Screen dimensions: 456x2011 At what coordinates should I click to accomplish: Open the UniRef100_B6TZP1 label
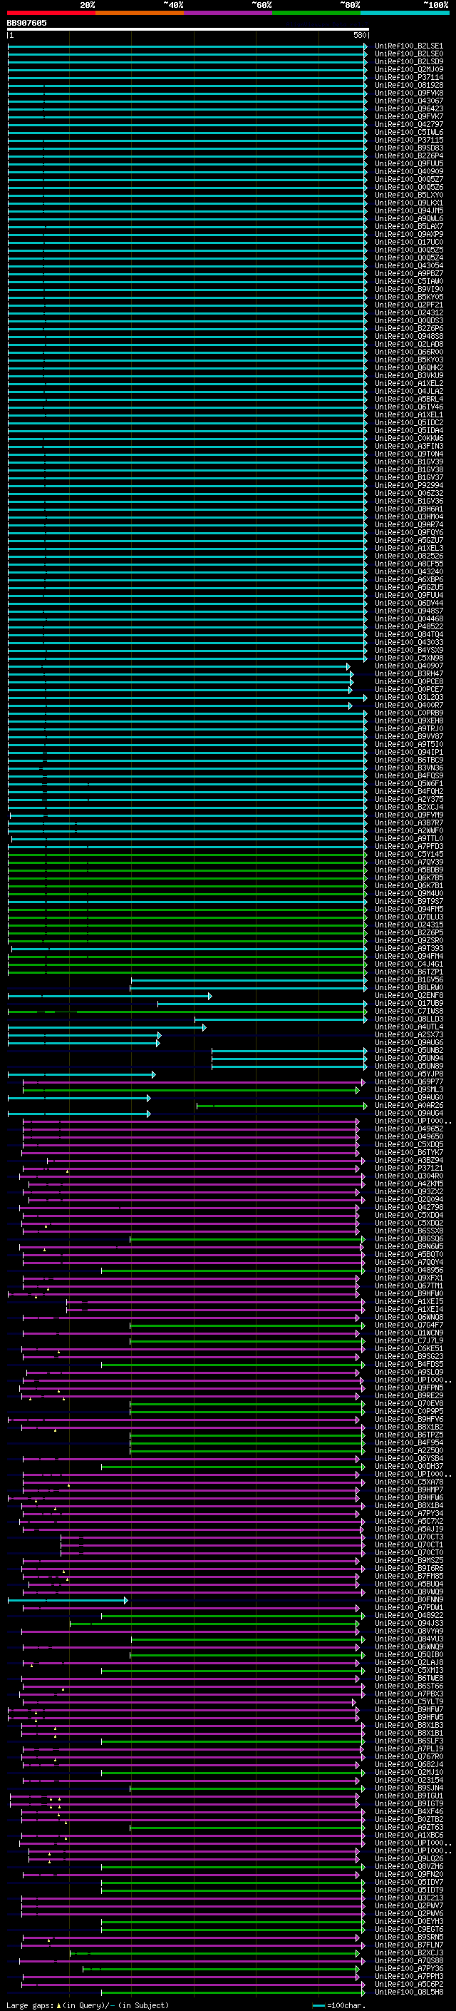[408, 972]
